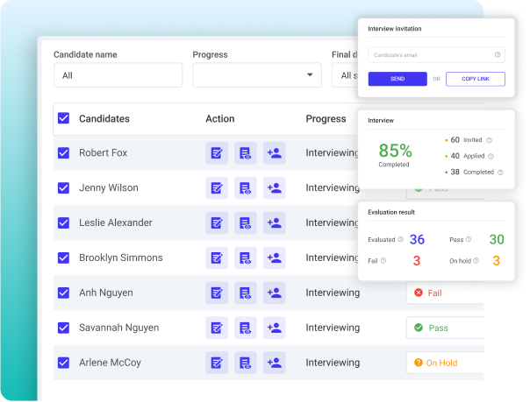Uncheck Leslie Alexander checkbox
The height and width of the screenshot is (402, 530).
point(63,223)
